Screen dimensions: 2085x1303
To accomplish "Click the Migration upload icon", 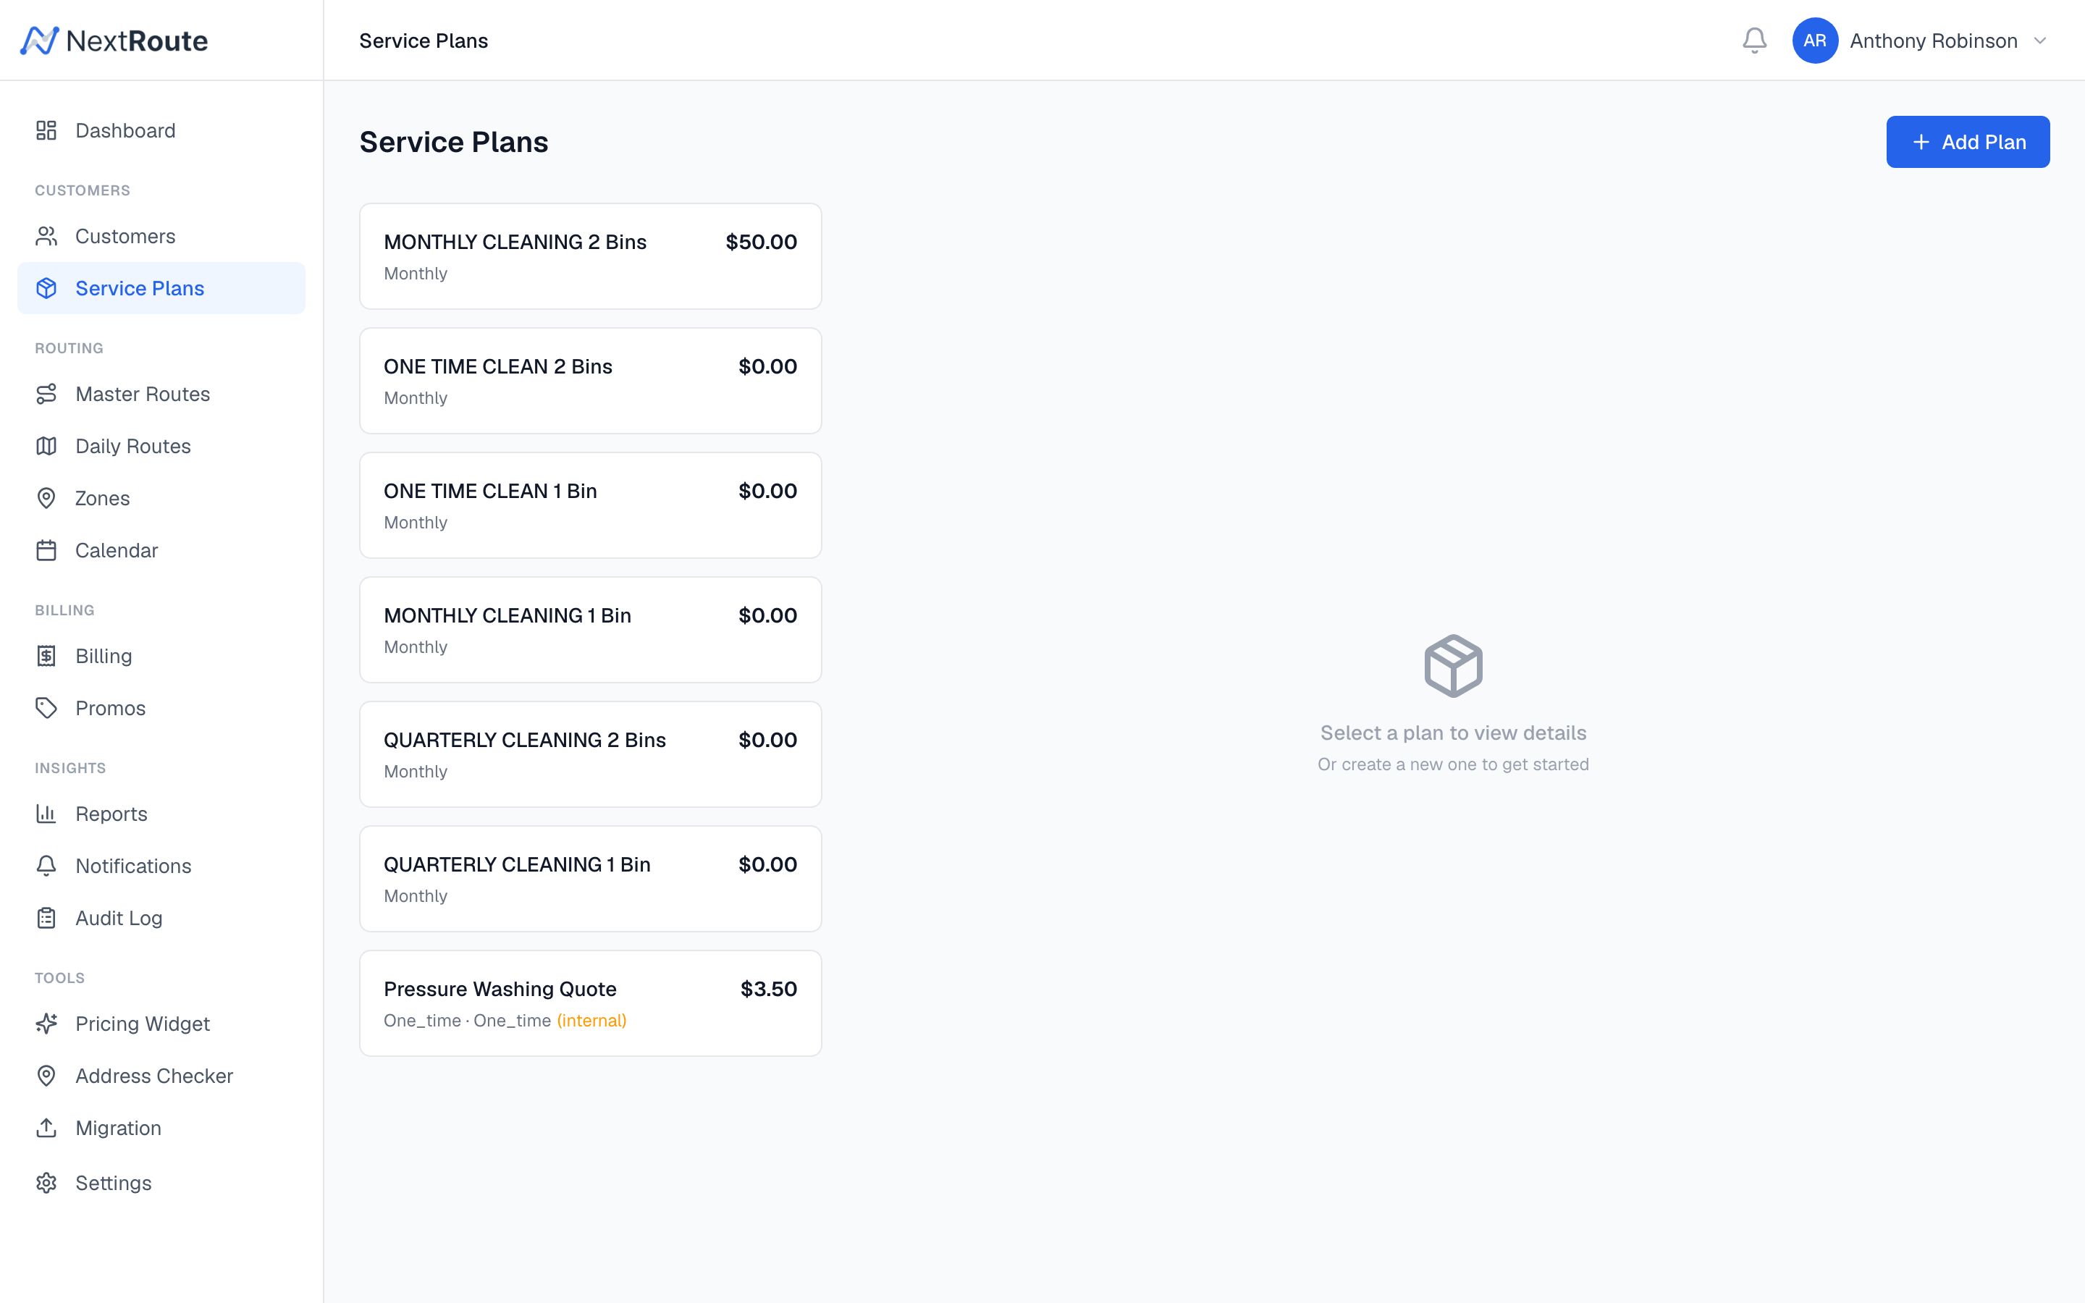I will (x=46, y=1128).
